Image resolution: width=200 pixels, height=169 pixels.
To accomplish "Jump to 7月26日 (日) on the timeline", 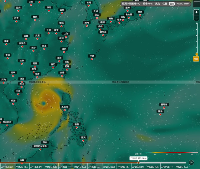I will pyautogui.click(x=152, y=167).
